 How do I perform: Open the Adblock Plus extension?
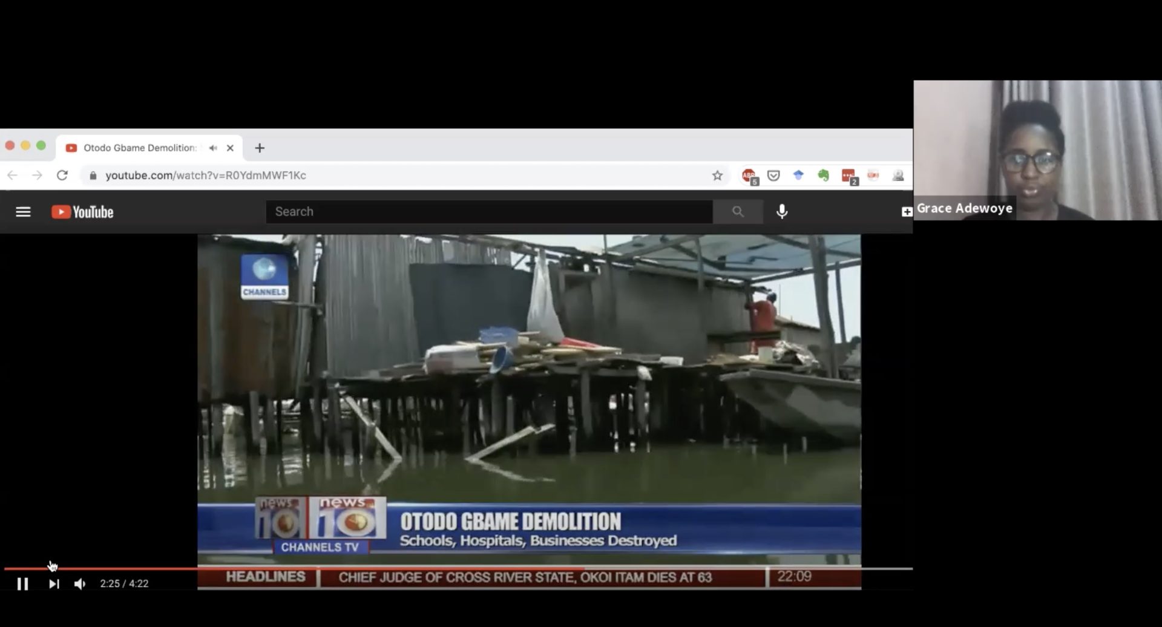(x=749, y=176)
